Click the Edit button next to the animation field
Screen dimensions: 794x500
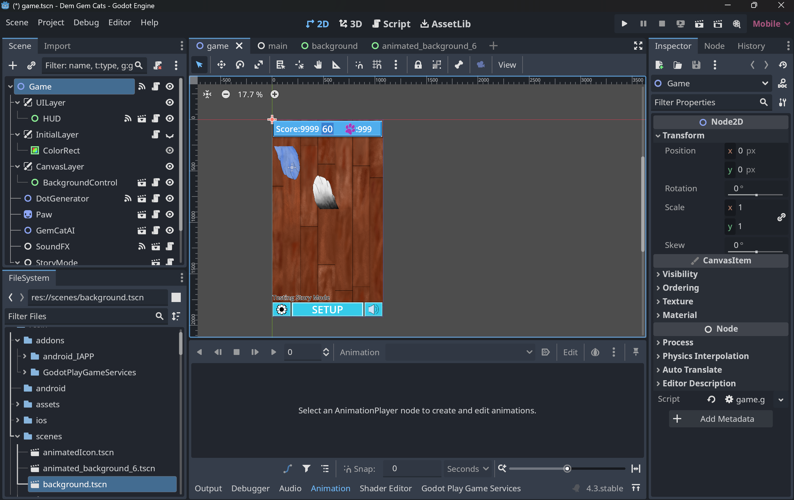(x=570, y=352)
